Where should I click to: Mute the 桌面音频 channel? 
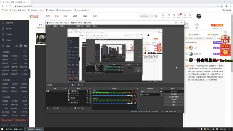pos(132,103)
